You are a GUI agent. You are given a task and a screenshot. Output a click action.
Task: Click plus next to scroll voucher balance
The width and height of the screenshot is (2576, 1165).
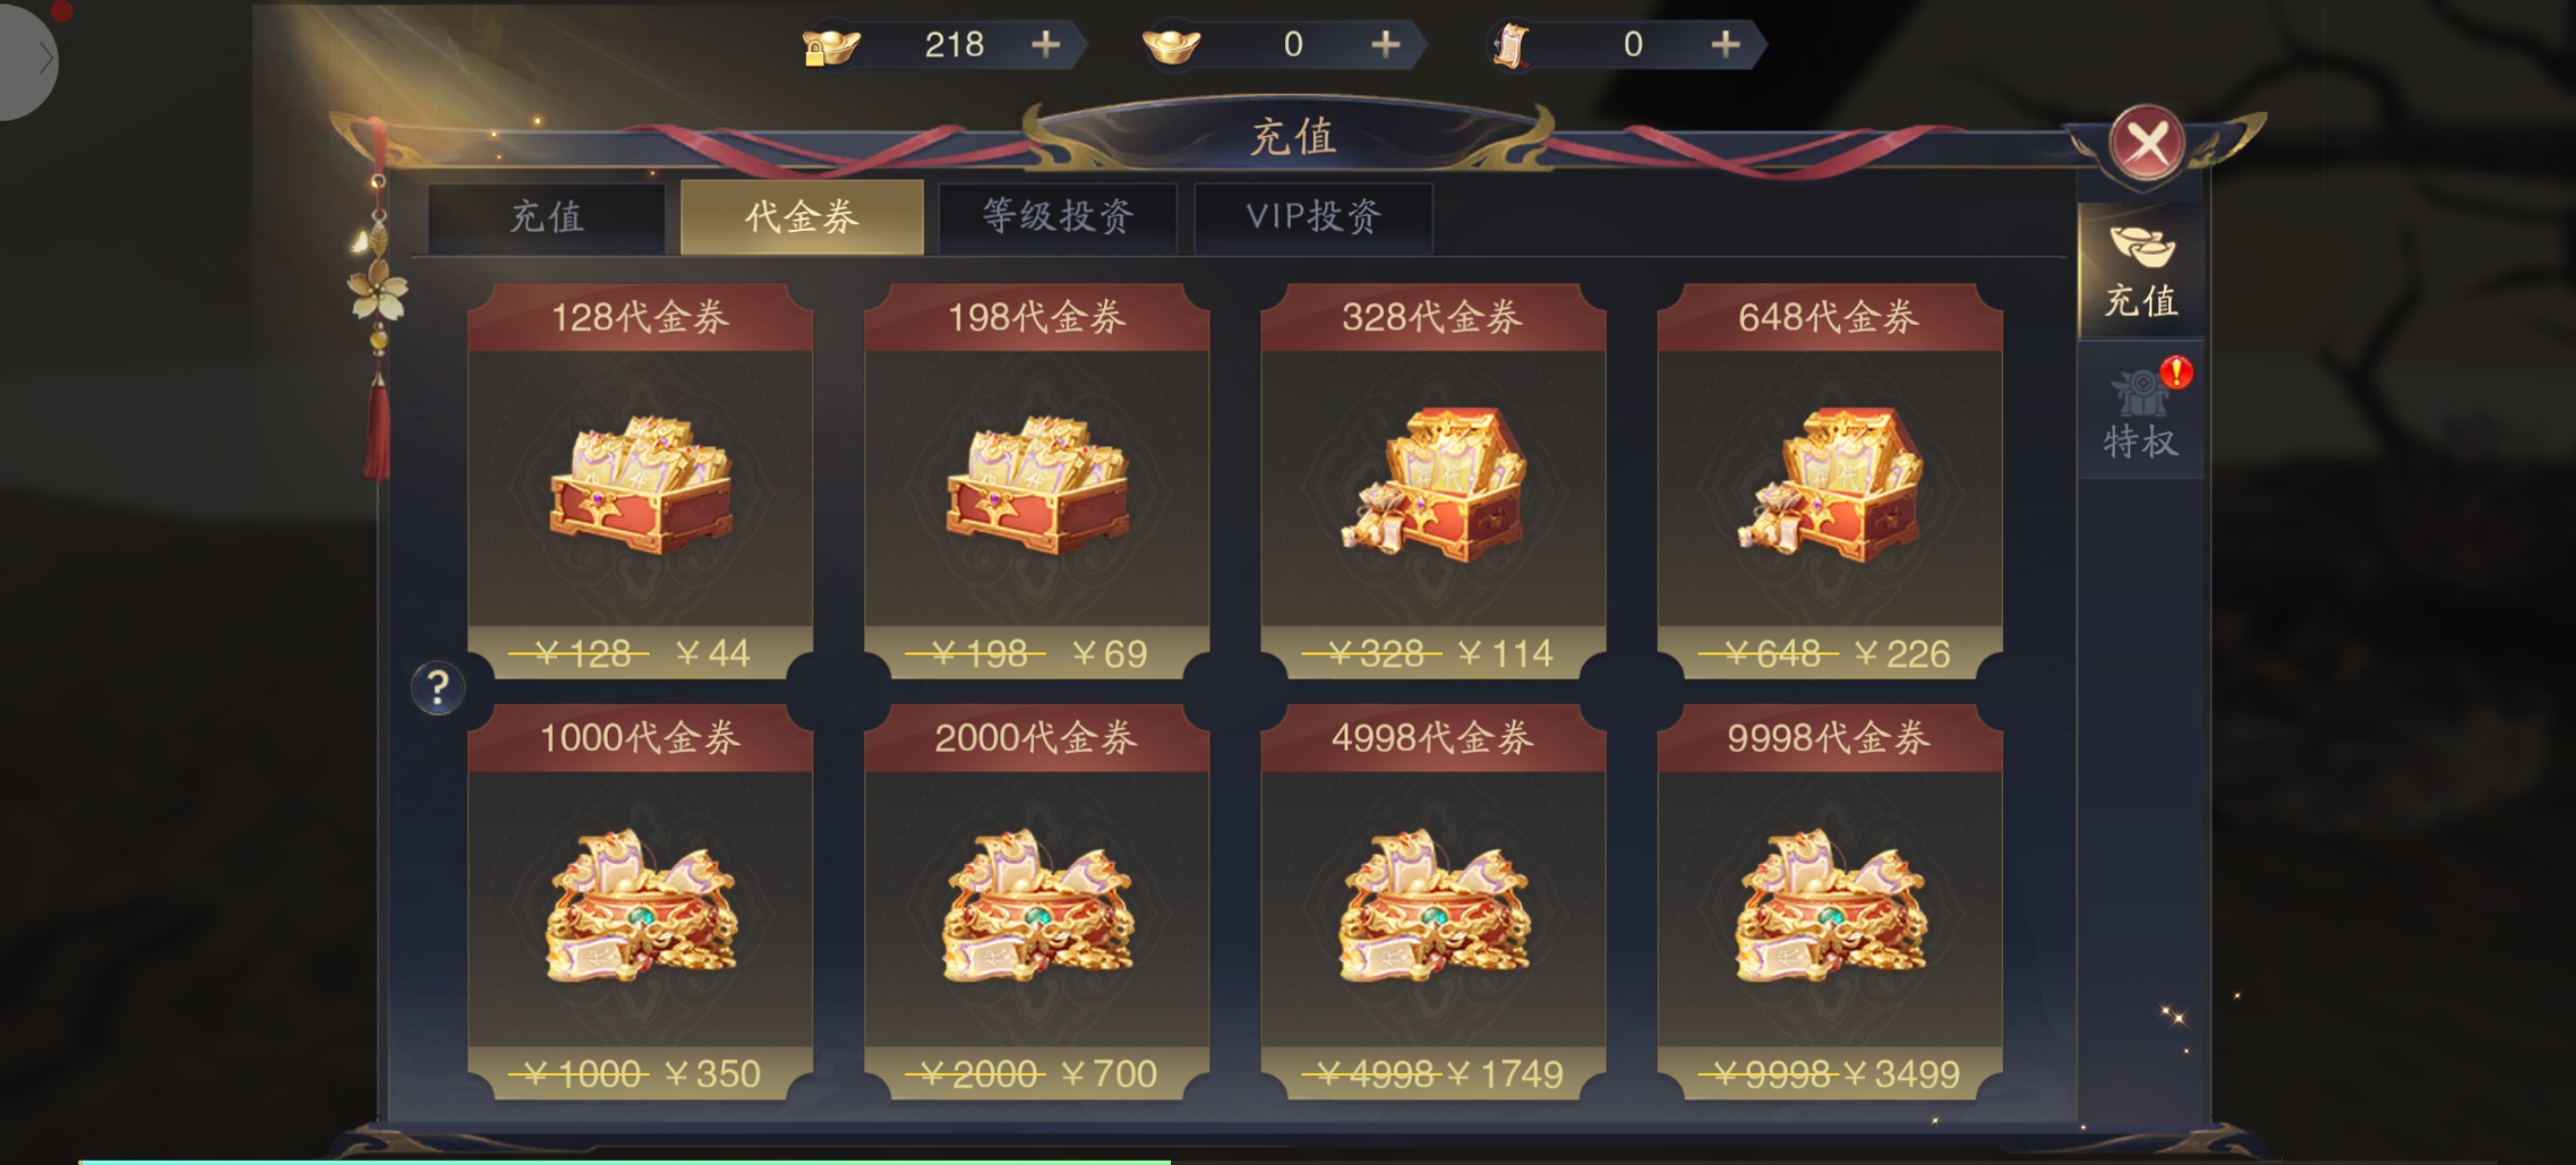click(x=1725, y=44)
